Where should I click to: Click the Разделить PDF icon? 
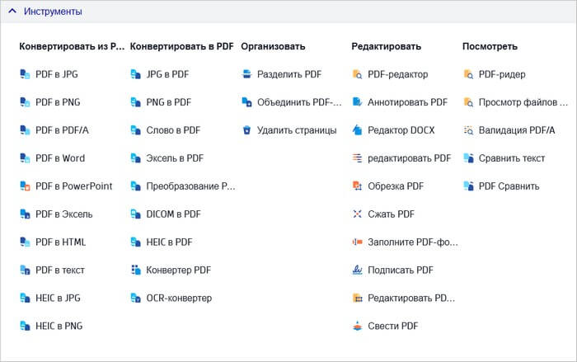coord(246,74)
